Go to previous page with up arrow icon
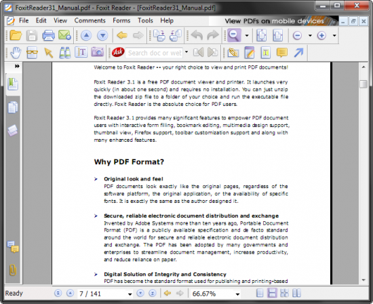Screen dimensions: 373x304 click(86, 35)
